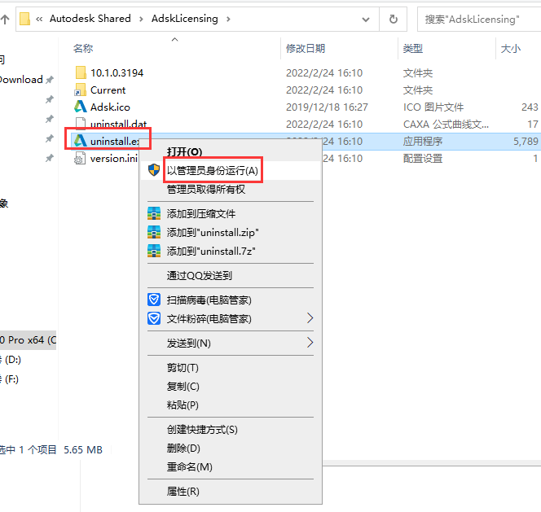Viewport: 541px width, 512px height.
Task: Click file name version.ini
Action: 114,159
